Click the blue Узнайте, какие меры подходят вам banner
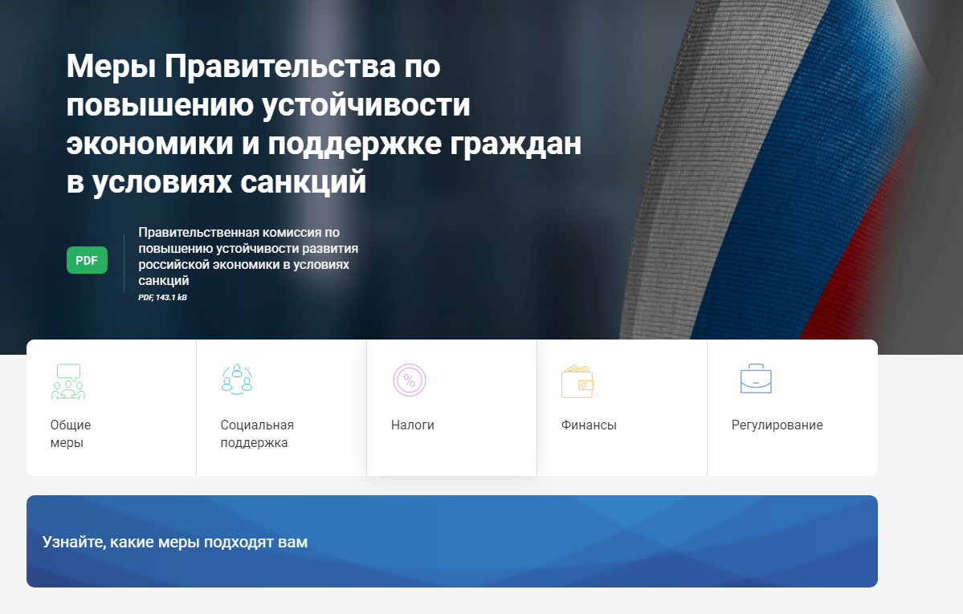This screenshot has height=614, width=963. [452, 542]
